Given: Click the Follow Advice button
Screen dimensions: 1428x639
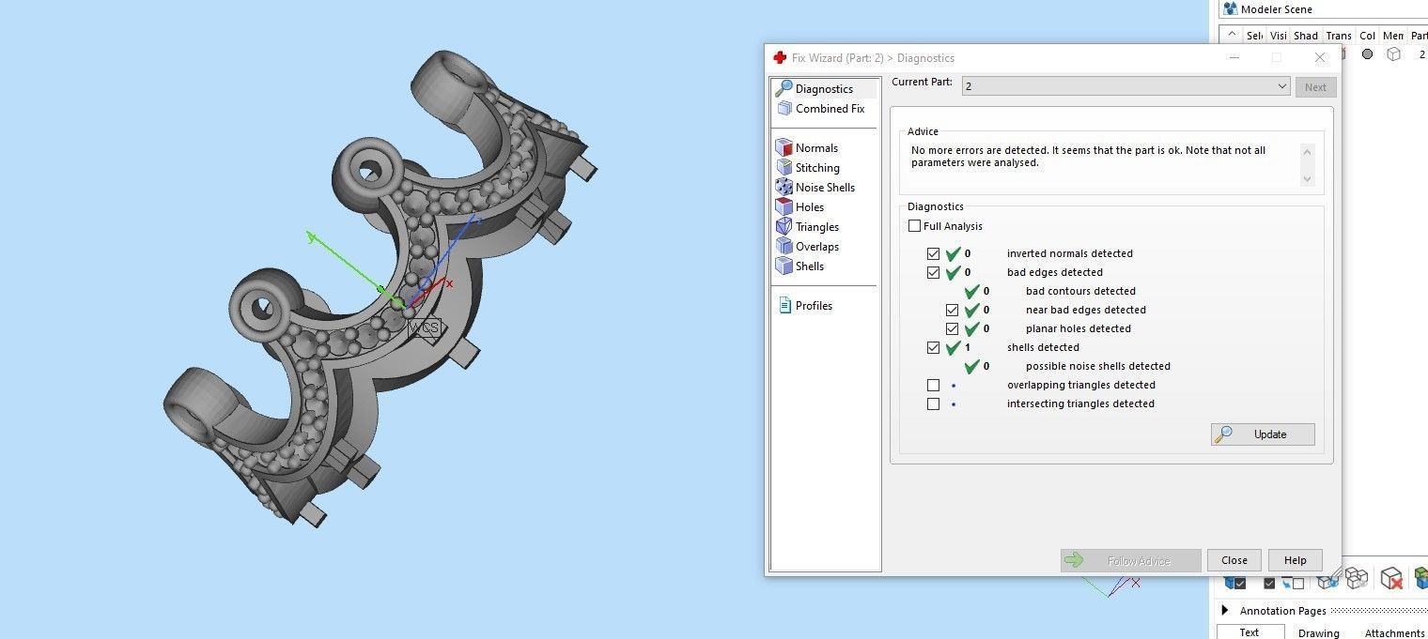Looking at the screenshot, I should pyautogui.click(x=1130, y=560).
